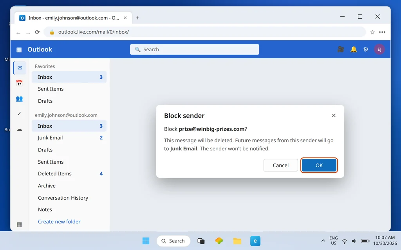This screenshot has height=250, width=401.
Task: Bookmark page with star icon
Action: pyautogui.click(x=372, y=32)
